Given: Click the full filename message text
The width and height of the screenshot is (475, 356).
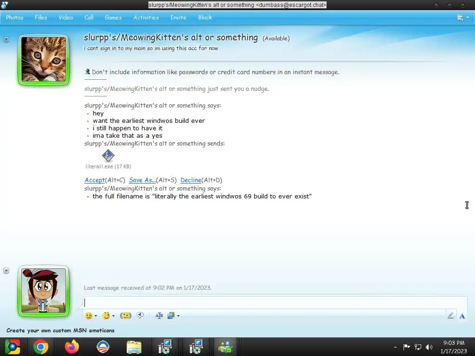Looking at the screenshot, I should (202, 197).
